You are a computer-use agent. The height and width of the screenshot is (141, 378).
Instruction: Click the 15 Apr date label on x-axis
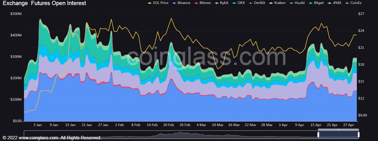pyautogui.click(x=316, y=125)
